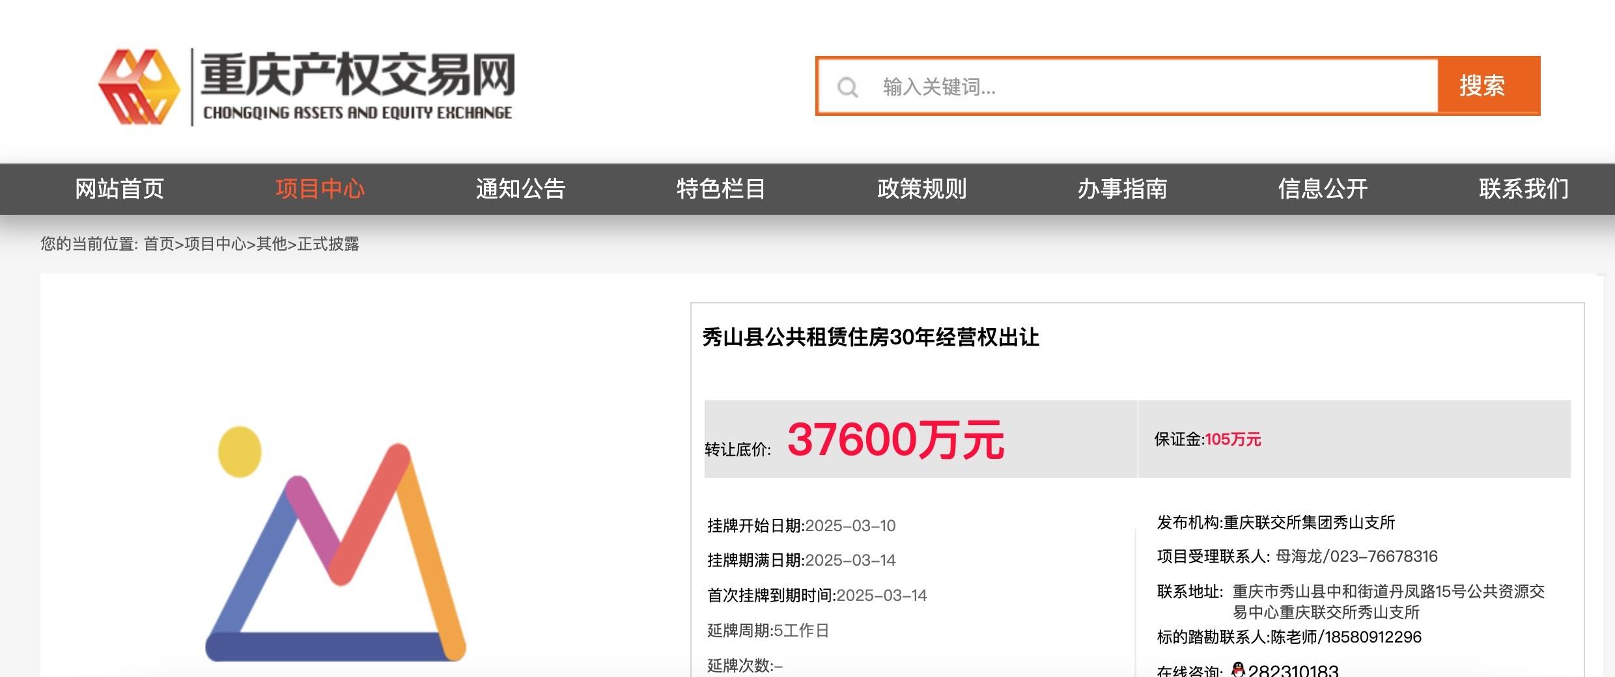
Task: Open the 办事指南 menu item
Action: [1122, 189]
